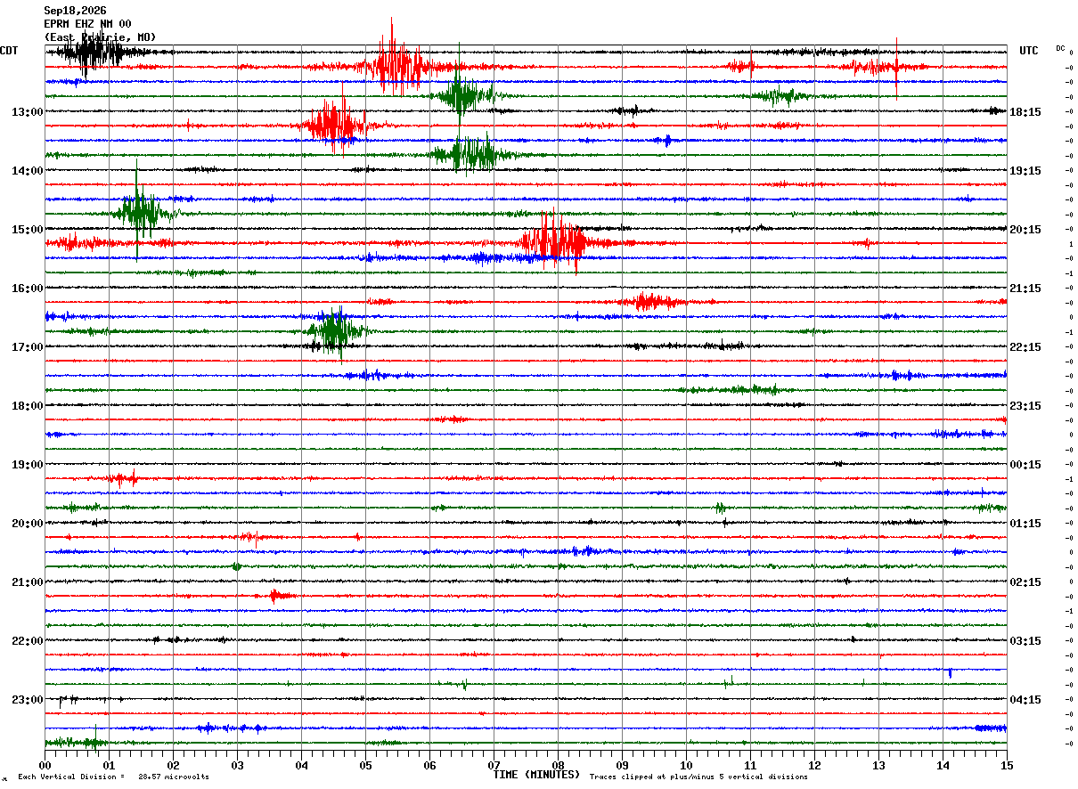Click the traces clipped footnote text

tap(698, 777)
